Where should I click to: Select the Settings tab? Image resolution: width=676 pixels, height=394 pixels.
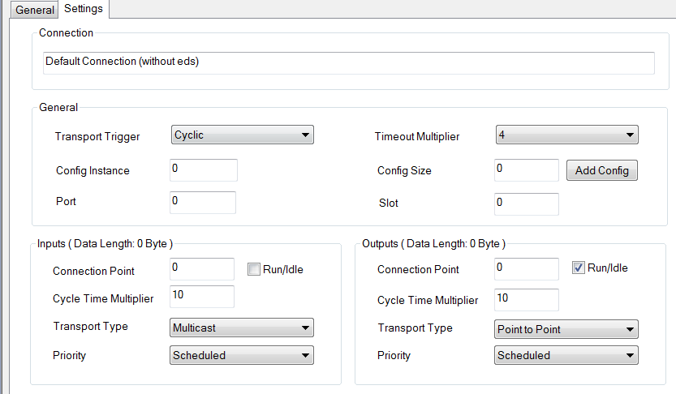coord(84,9)
